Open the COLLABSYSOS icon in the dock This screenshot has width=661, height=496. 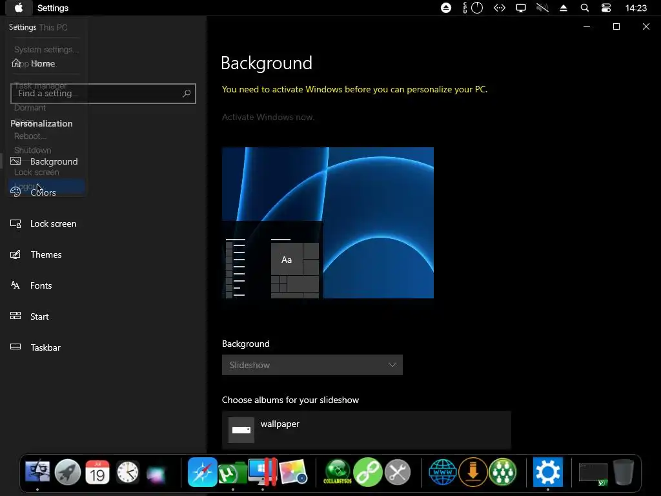(338, 472)
